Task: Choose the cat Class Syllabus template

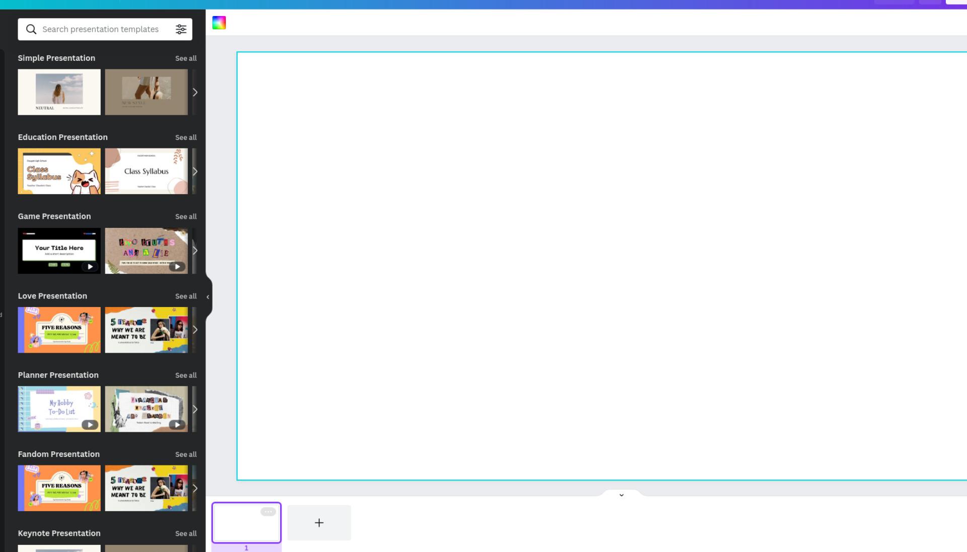Action: pos(59,171)
